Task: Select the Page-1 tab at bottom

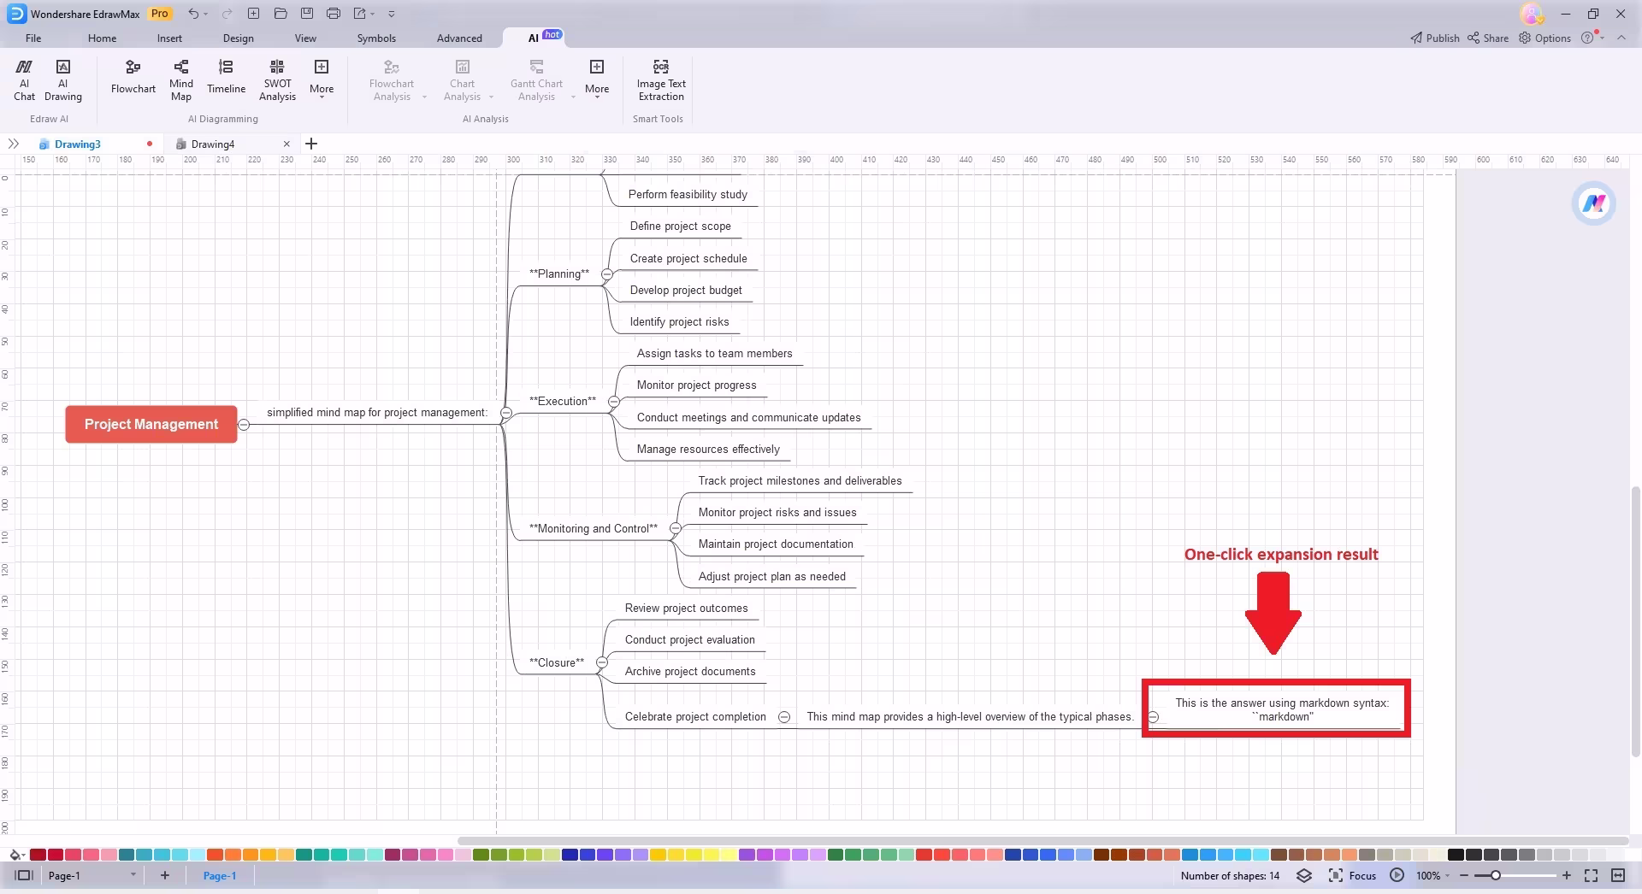Action: 220,876
